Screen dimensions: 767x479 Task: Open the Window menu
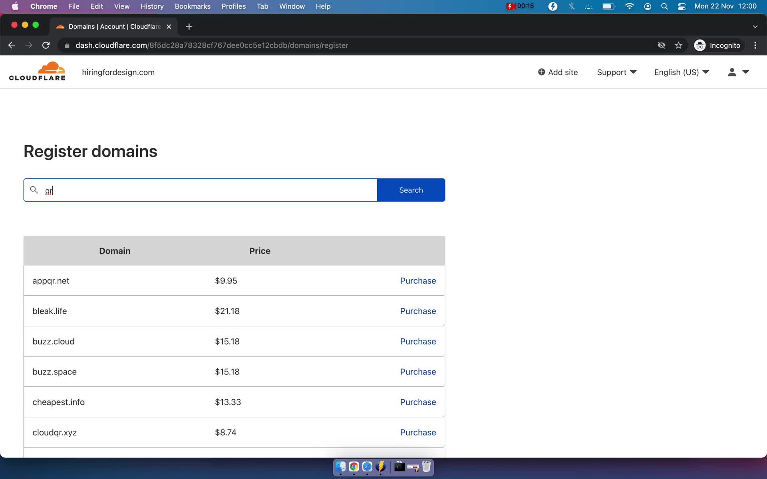point(292,6)
